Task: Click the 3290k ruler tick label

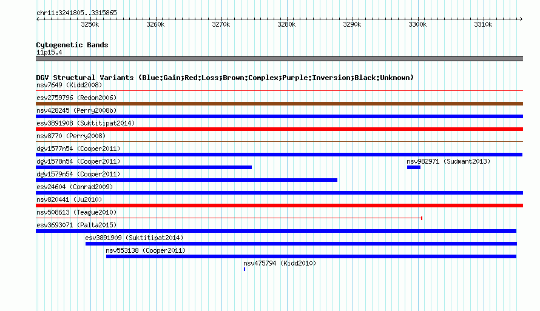Action: pyautogui.click(x=352, y=24)
